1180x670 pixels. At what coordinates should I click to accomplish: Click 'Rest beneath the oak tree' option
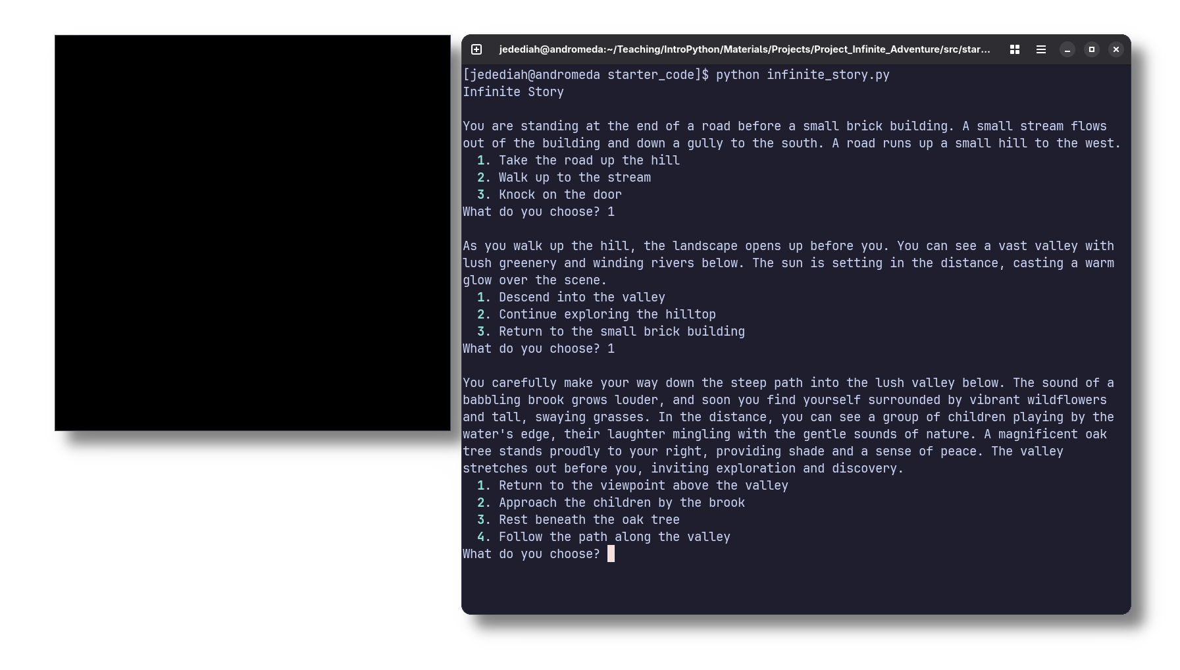click(589, 520)
